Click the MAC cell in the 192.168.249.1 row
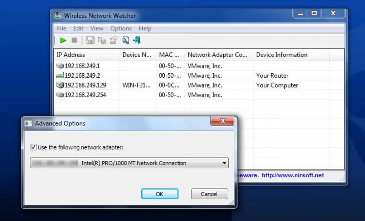The image size is (365, 221). [170, 66]
